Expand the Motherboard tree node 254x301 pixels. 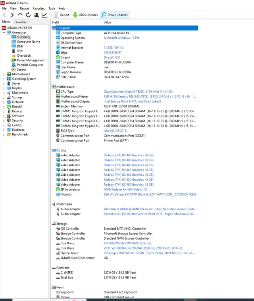click(4, 74)
